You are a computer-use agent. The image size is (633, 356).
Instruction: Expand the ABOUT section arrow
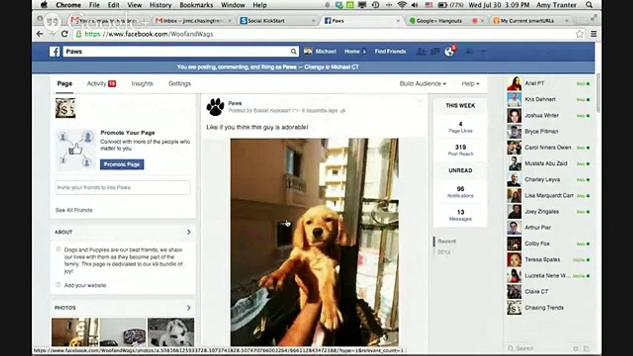[x=188, y=232]
